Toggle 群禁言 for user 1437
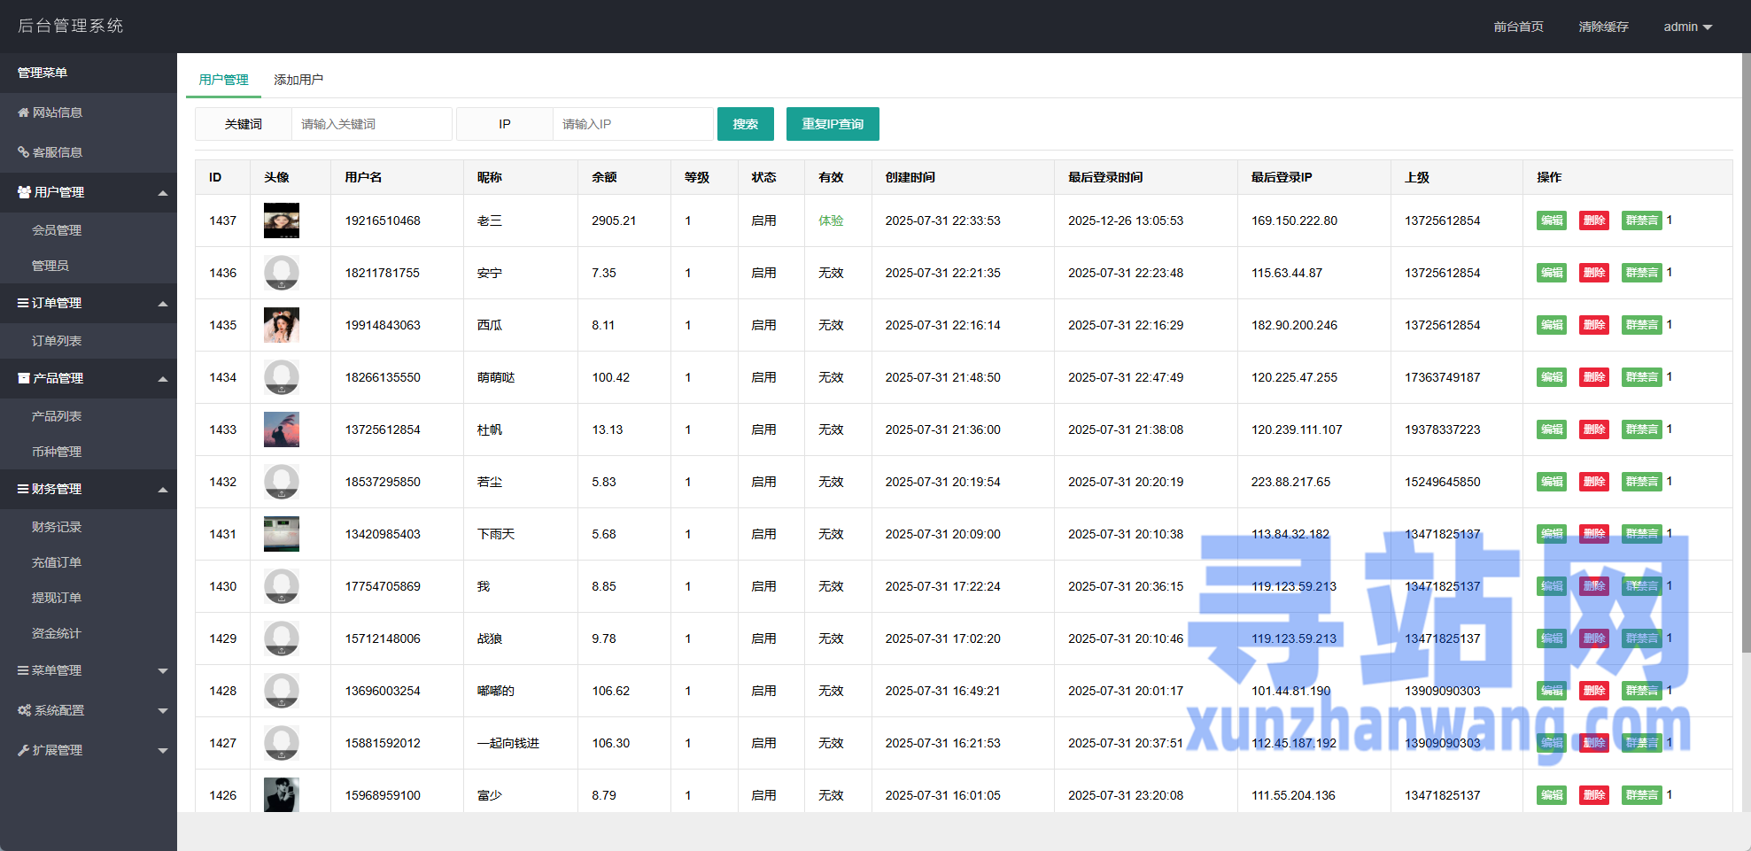 pyautogui.click(x=1641, y=220)
